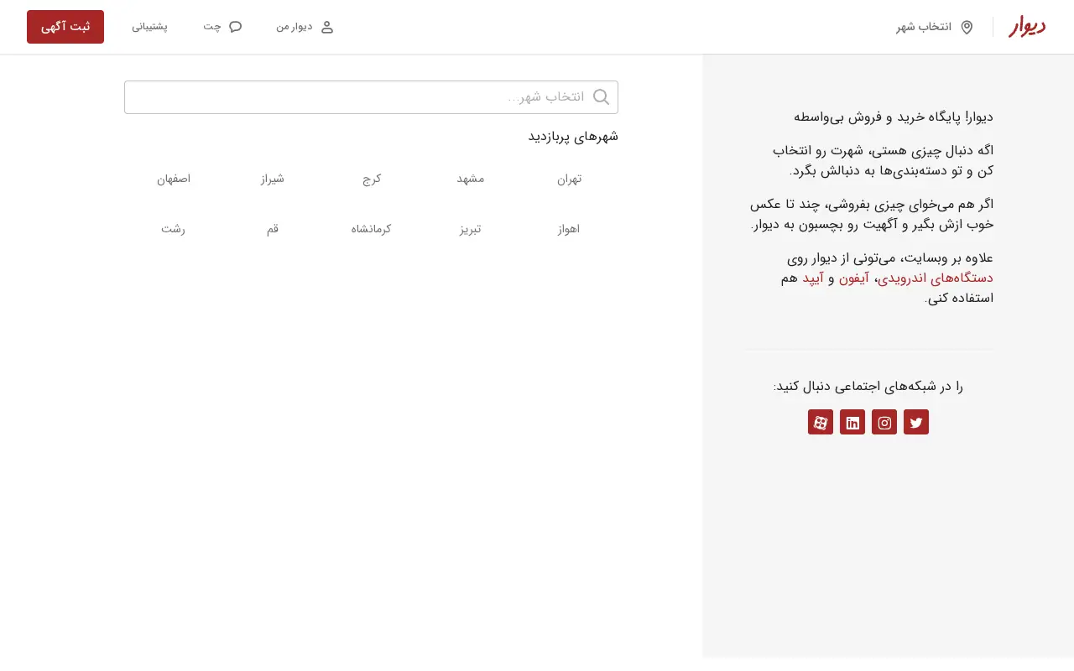Open the iPad (آیپد) app link
This screenshot has width=1074, height=671.
813,278
